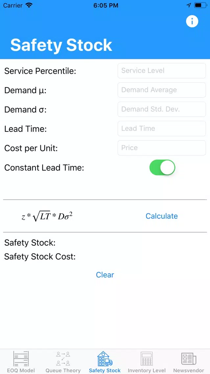This screenshot has height=374, width=210.
Task: Focus the Service Level input field
Action: point(162,70)
